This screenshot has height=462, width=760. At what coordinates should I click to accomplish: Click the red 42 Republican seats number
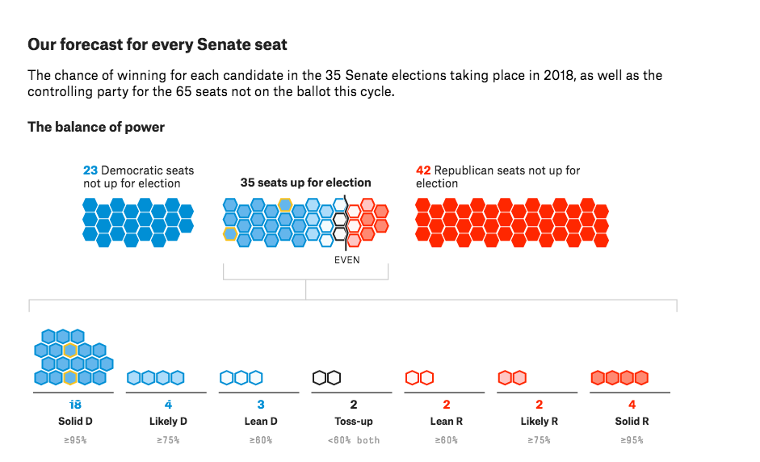[x=423, y=170]
